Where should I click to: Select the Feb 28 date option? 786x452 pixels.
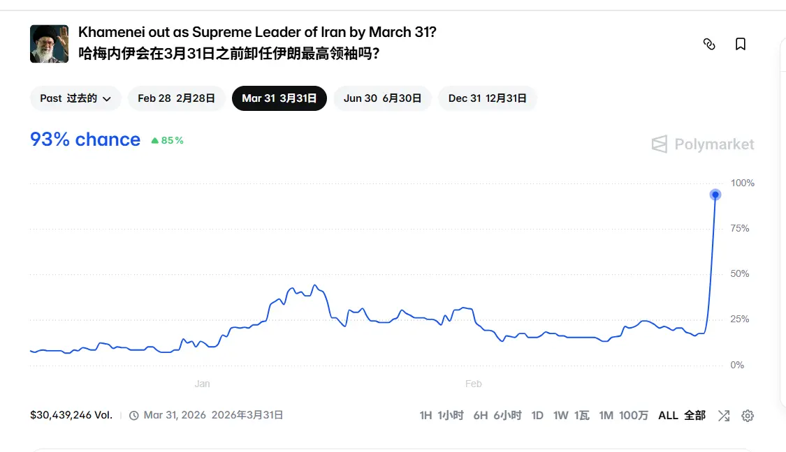[175, 98]
